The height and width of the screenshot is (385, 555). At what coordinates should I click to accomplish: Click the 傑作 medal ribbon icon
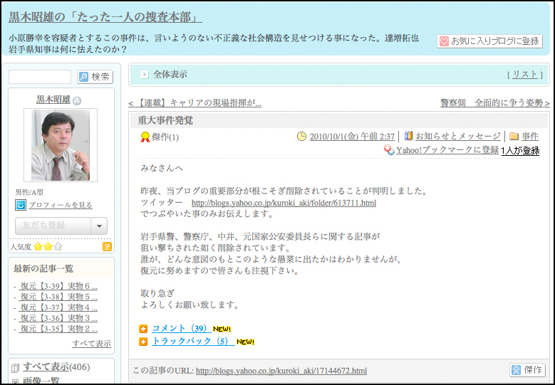145,137
